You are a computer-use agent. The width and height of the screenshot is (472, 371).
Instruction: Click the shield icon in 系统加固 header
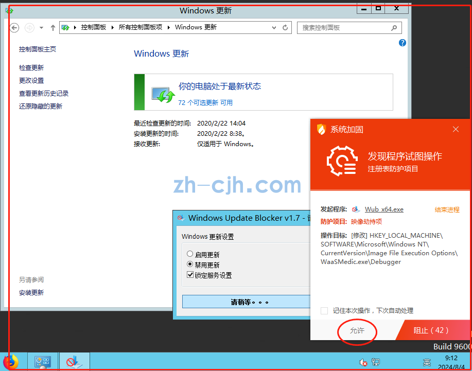pyautogui.click(x=322, y=129)
